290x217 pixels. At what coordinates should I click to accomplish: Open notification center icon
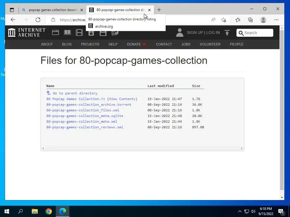pyautogui.click(x=281, y=211)
